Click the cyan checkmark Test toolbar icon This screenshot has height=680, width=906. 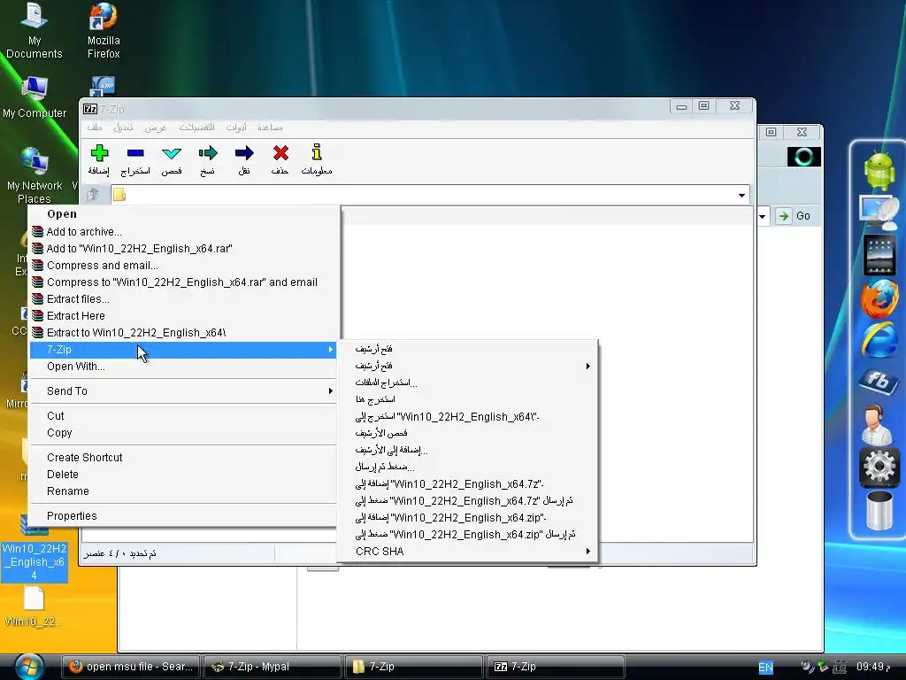click(172, 153)
